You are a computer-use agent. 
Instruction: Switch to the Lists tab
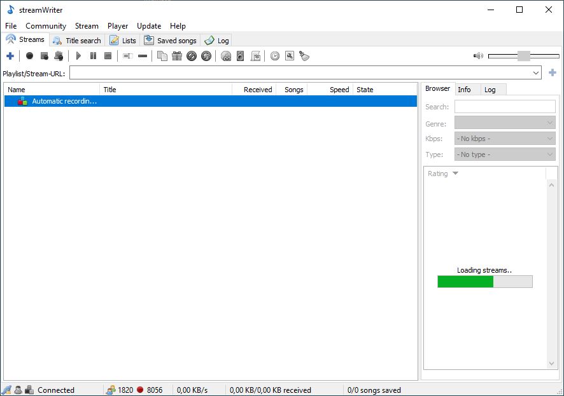[x=123, y=41]
